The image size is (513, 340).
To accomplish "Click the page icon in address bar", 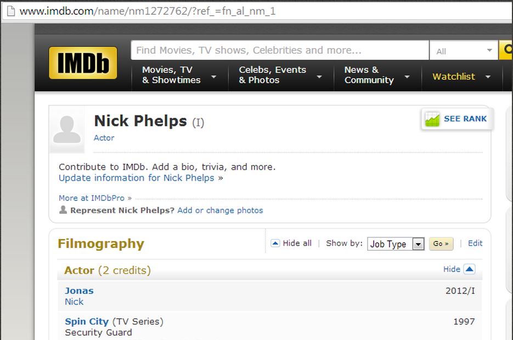I will pos(11,11).
